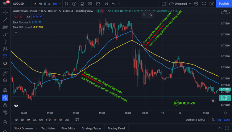
Task: Toggle stay in drawing mode
Action: coord(5,98)
